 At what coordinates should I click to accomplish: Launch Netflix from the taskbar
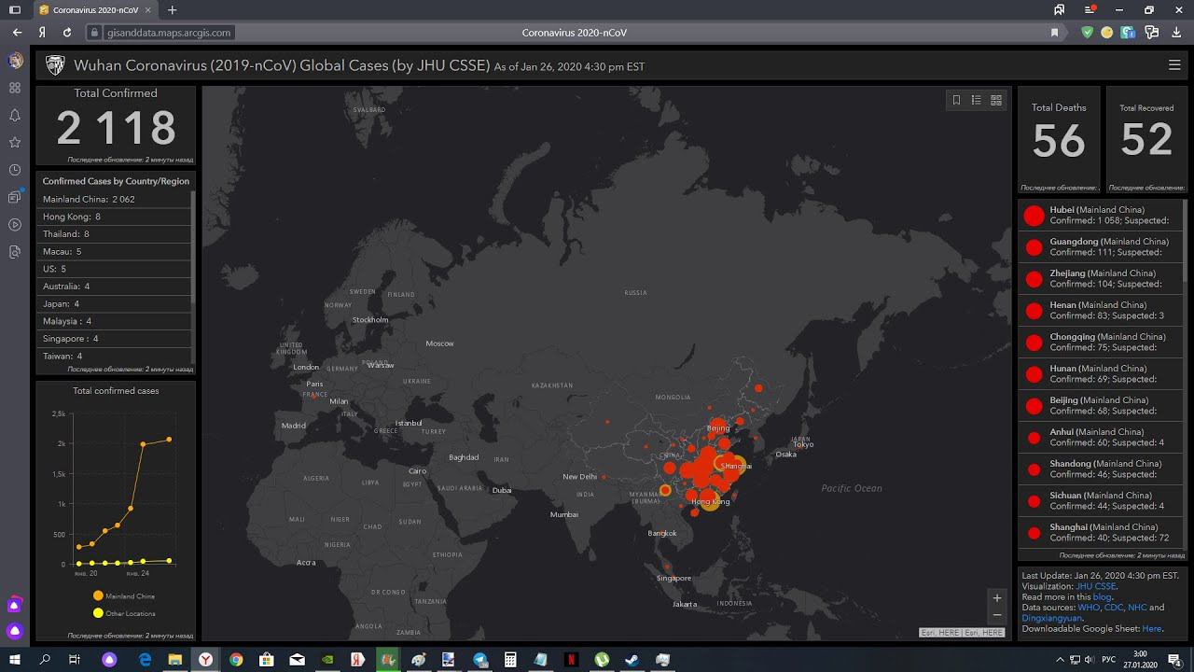coord(571,660)
